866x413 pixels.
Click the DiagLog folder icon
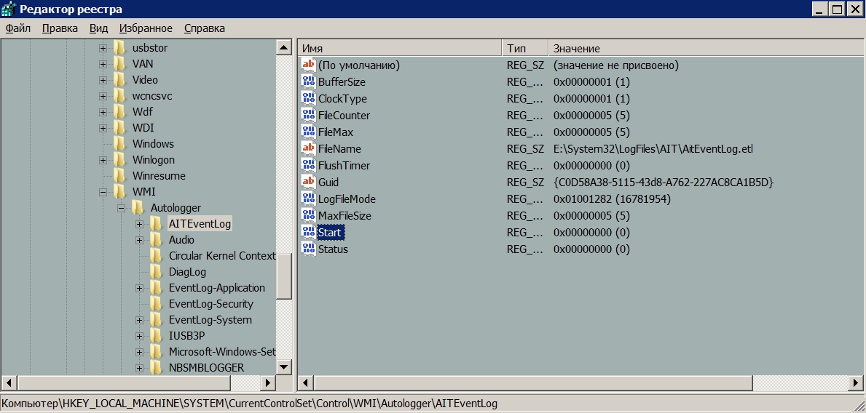(x=157, y=272)
